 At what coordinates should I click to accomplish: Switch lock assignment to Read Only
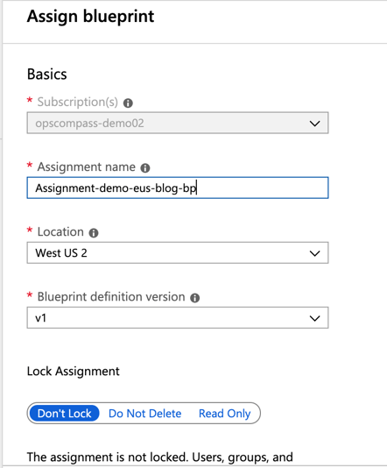click(x=224, y=414)
